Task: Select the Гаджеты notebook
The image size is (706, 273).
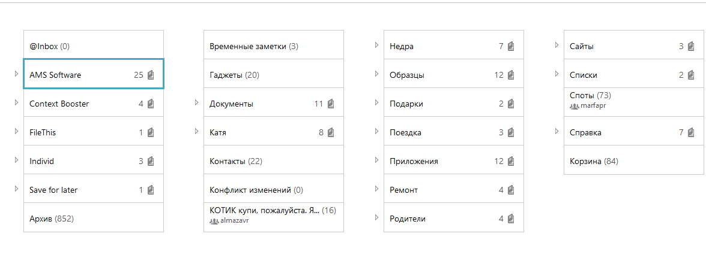Action: (x=234, y=75)
